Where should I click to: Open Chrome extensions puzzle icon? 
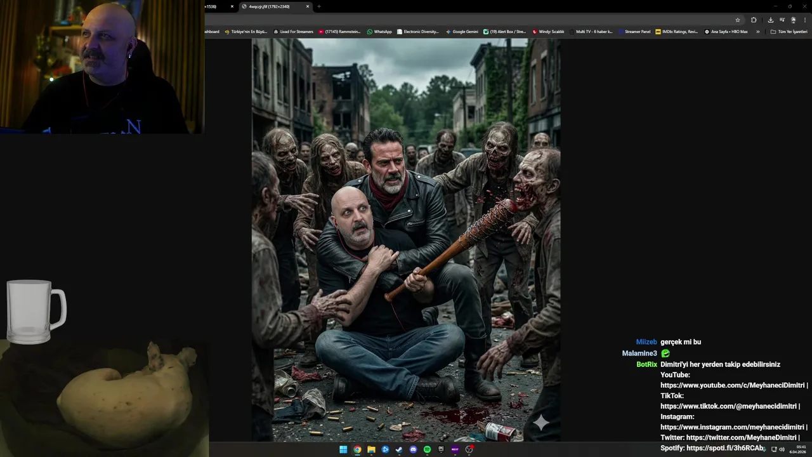[x=754, y=20]
